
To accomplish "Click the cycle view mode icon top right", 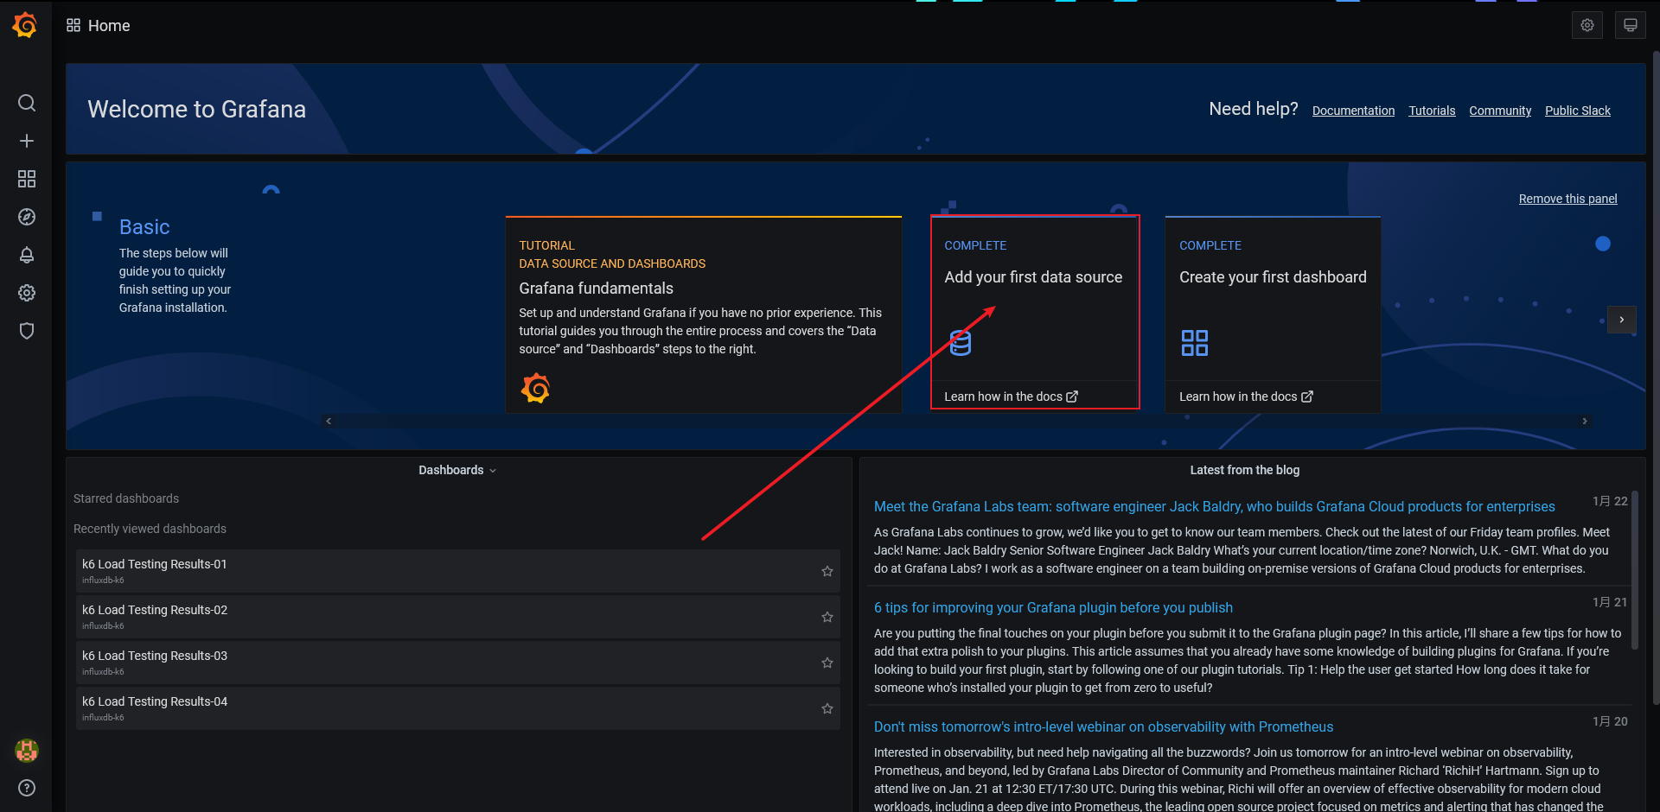I will pyautogui.click(x=1630, y=25).
